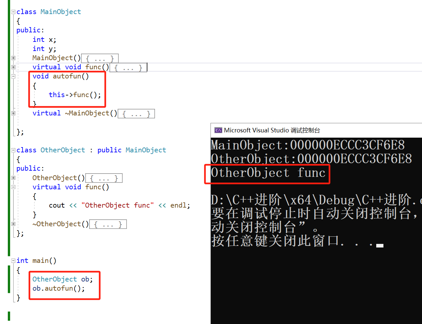The height and width of the screenshot is (324, 422).
Task: Click the D:\C++进阶\x64\Debug path line in console
Action: tap(316, 200)
